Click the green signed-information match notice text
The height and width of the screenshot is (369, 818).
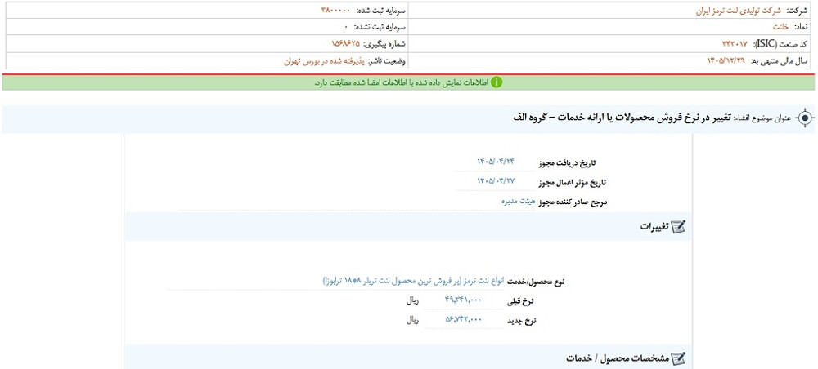tap(401, 82)
